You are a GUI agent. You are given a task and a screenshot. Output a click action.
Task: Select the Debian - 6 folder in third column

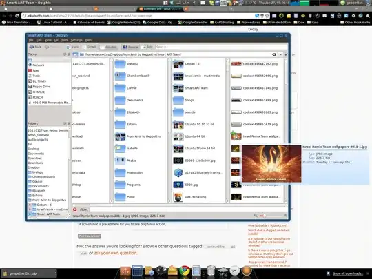[x=186, y=64]
